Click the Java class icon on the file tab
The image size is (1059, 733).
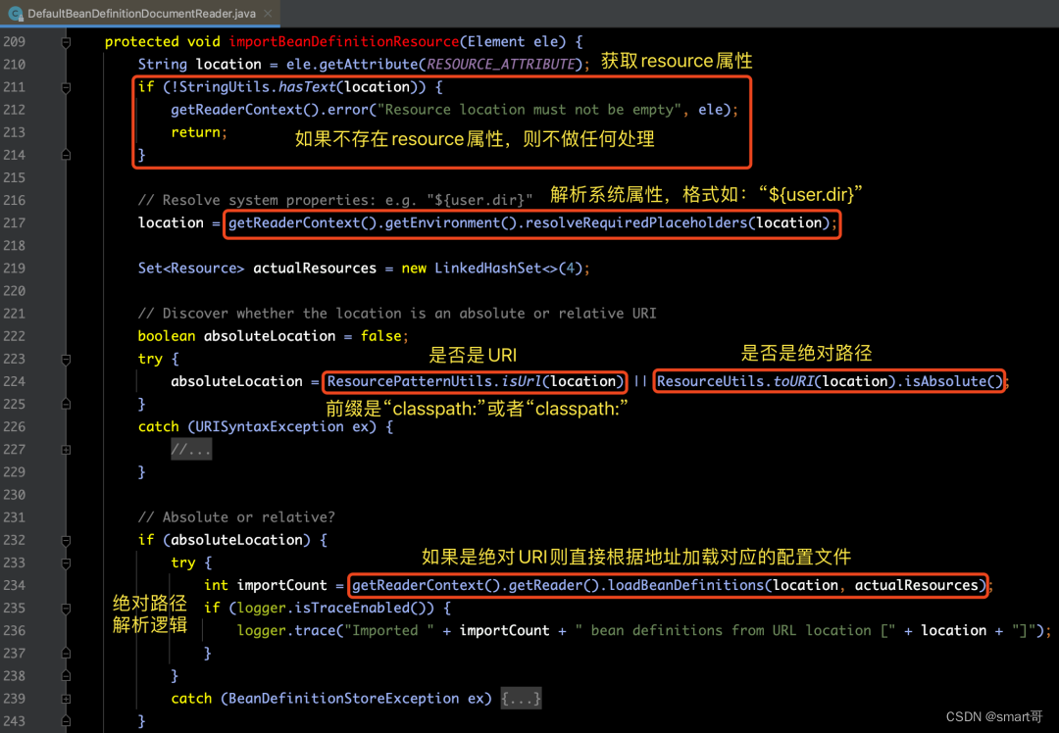(15, 13)
